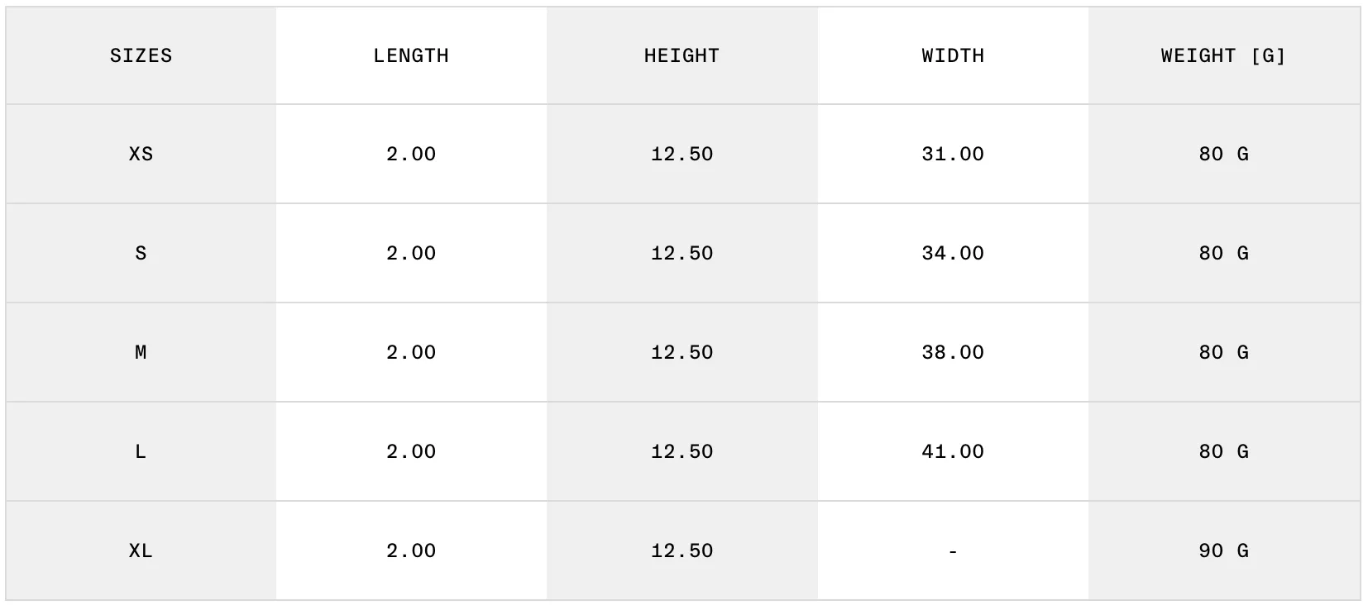Click the 34.00 width cell
The image size is (1368, 610).
coord(953,253)
